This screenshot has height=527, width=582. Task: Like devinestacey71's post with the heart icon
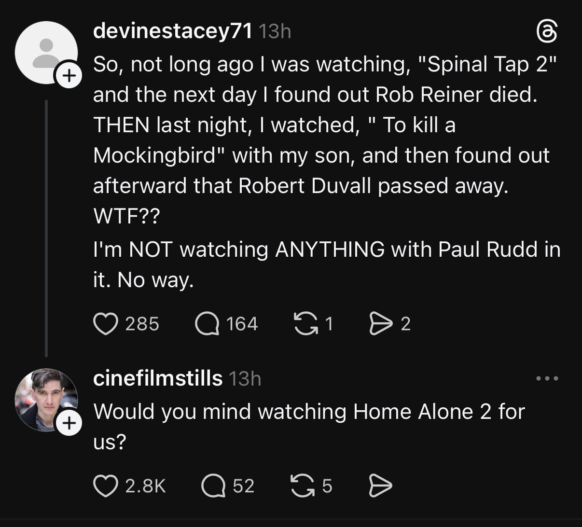(x=106, y=323)
